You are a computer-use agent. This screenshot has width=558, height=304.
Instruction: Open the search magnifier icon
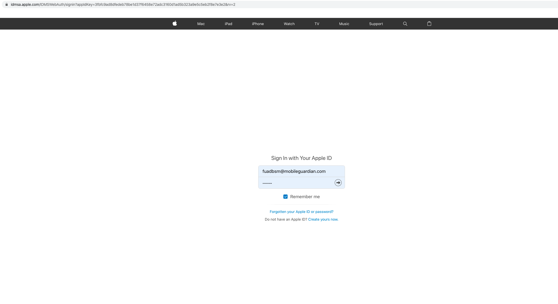click(405, 24)
